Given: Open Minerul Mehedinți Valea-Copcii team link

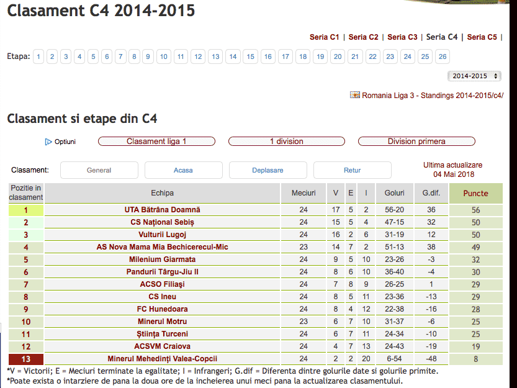Looking at the screenshot, I should [x=162, y=359].
